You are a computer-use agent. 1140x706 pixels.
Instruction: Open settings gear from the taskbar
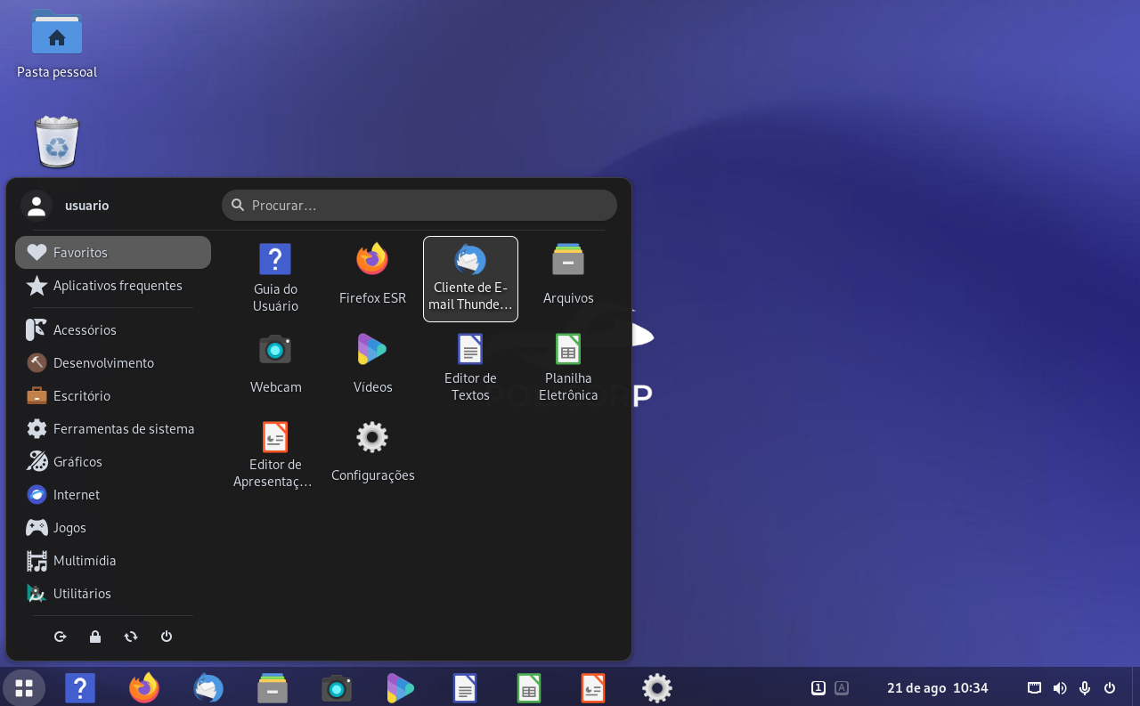pos(657,688)
